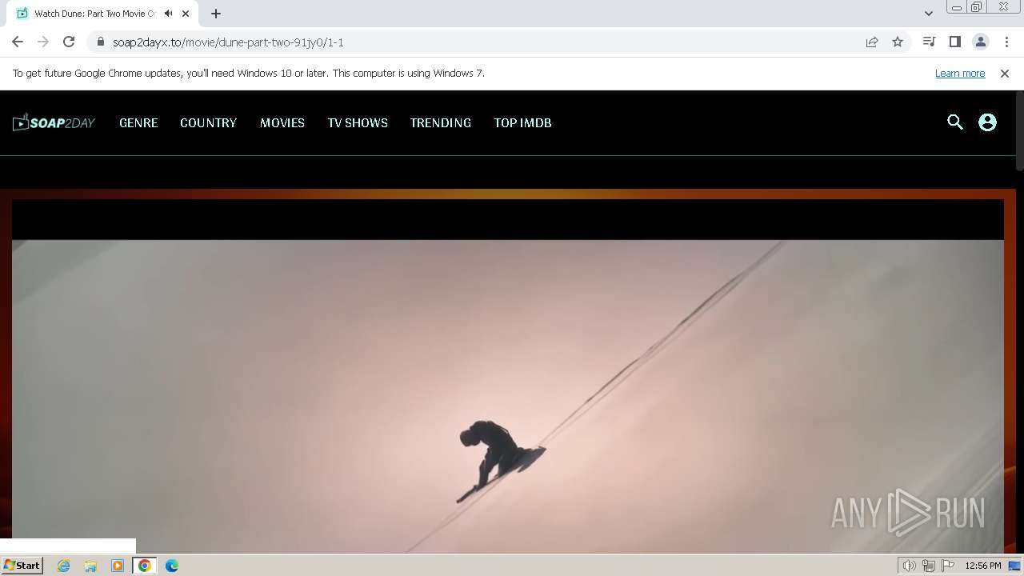Open Windows Media Player taskbar icon
Image resolution: width=1024 pixels, height=576 pixels.
click(118, 566)
